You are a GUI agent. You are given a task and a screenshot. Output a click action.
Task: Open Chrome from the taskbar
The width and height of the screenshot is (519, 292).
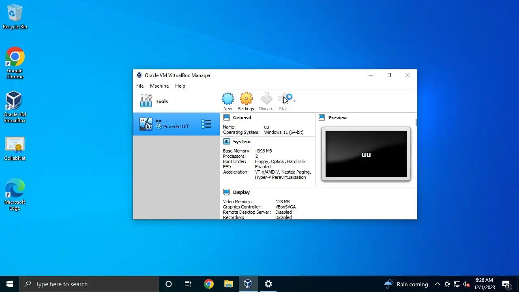point(209,284)
